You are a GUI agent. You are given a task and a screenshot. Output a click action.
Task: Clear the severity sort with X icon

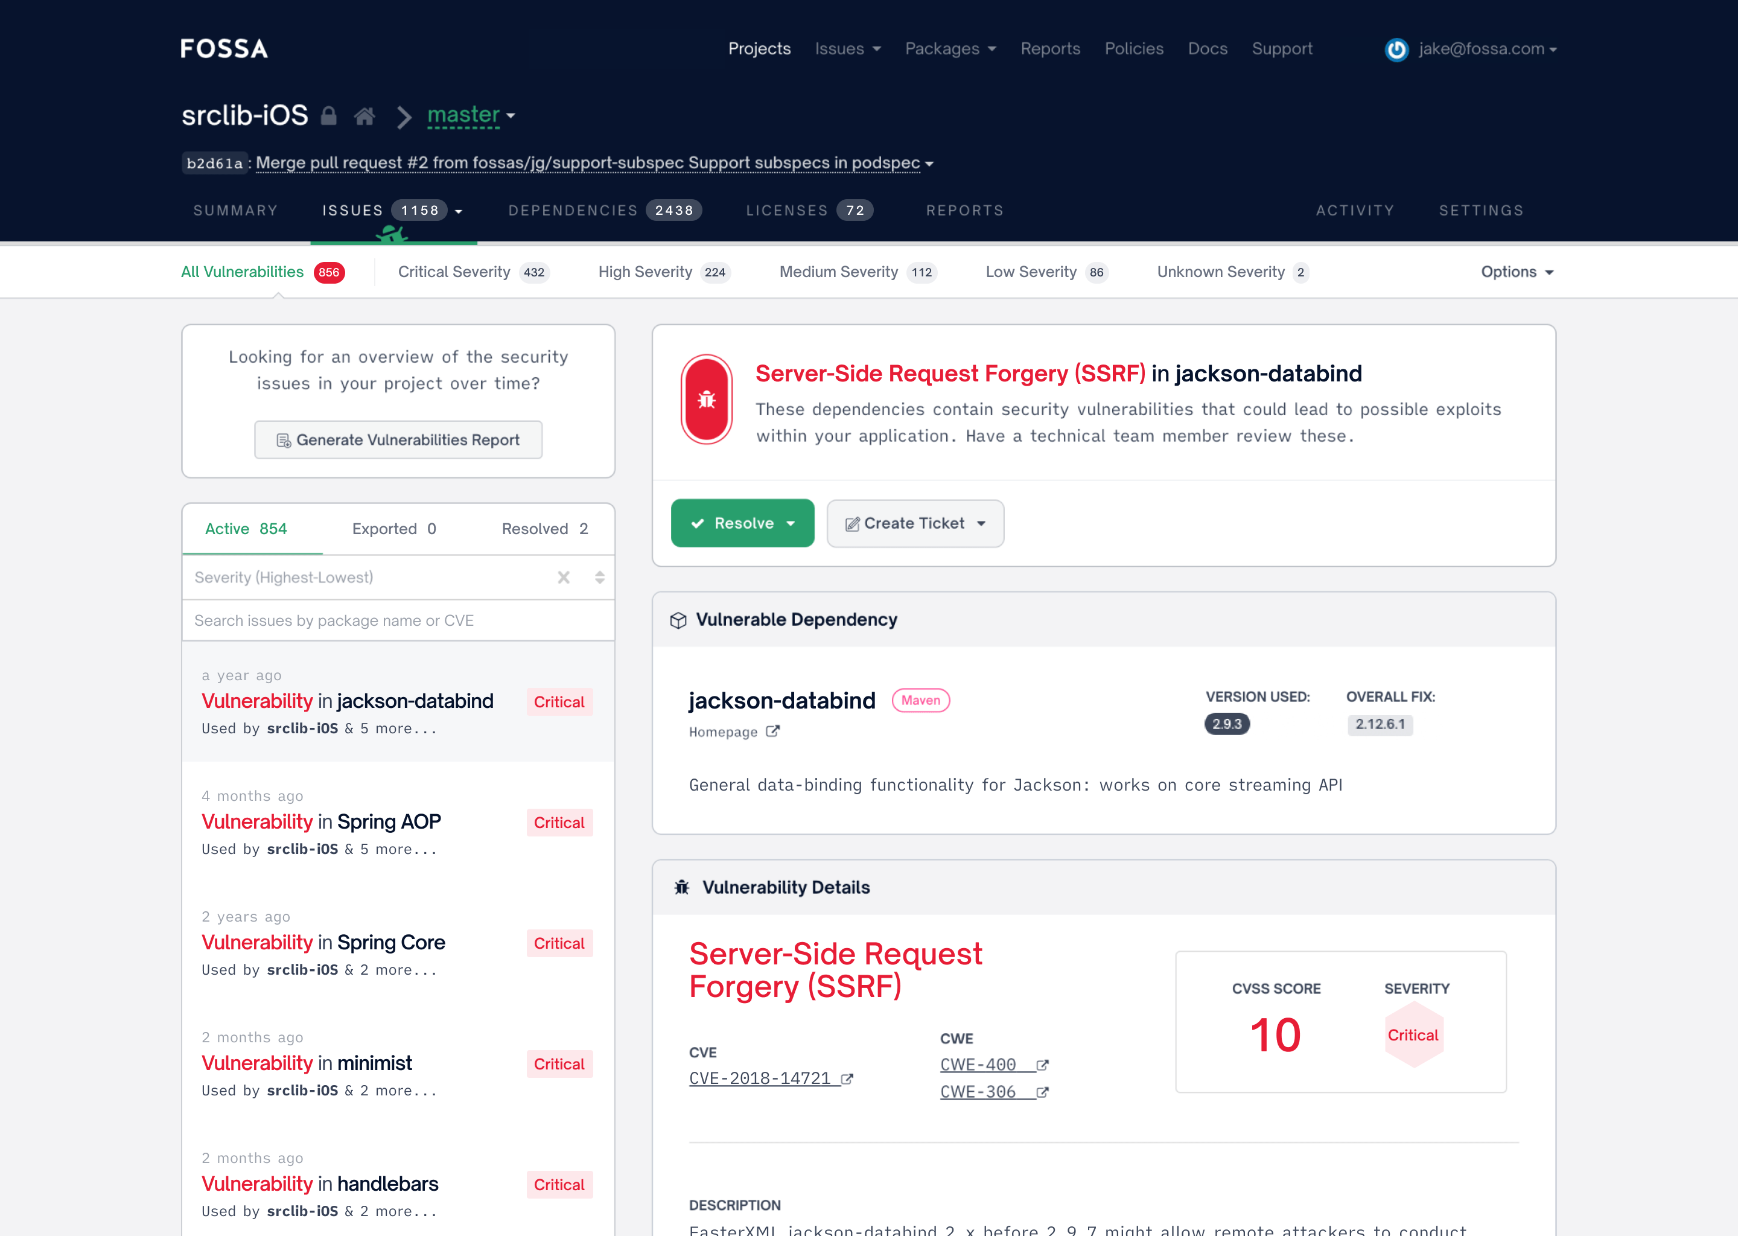pos(564,578)
